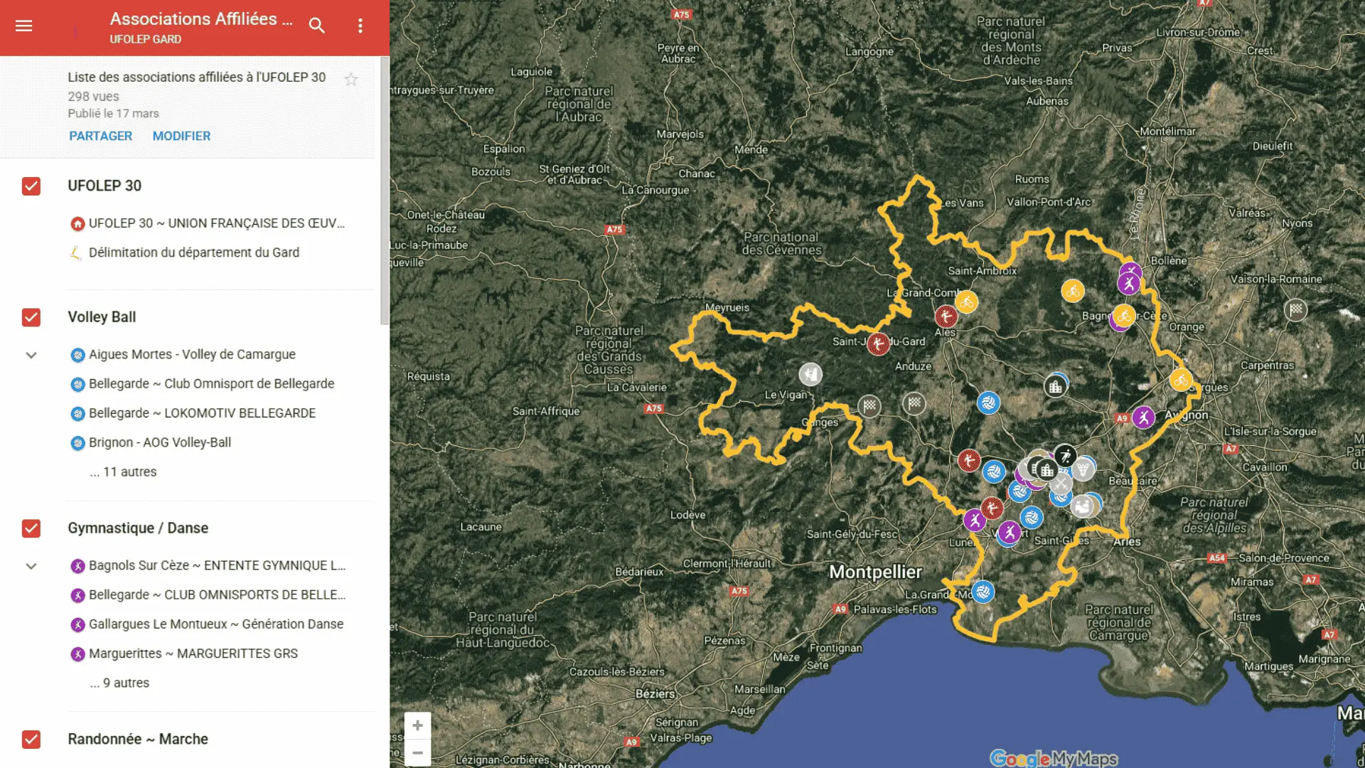Click the checkered flag marker near Orange

coord(1295,309)
